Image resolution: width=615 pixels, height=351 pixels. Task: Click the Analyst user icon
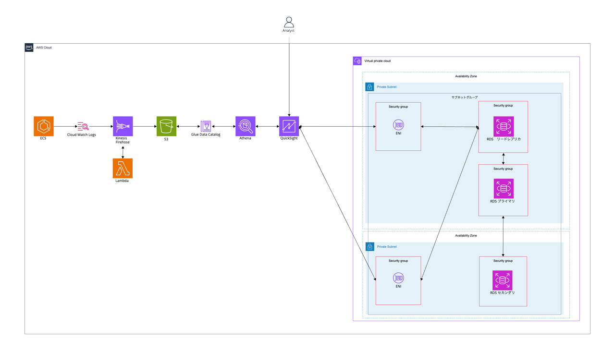click(x=289, y=22)
